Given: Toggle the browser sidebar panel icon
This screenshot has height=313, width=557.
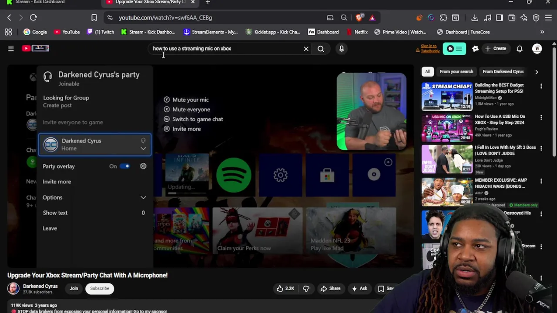Looking at the screenshot, I should tap(500, 18).
